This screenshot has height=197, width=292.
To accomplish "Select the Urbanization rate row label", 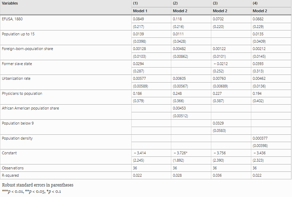I will coord(16,78).
